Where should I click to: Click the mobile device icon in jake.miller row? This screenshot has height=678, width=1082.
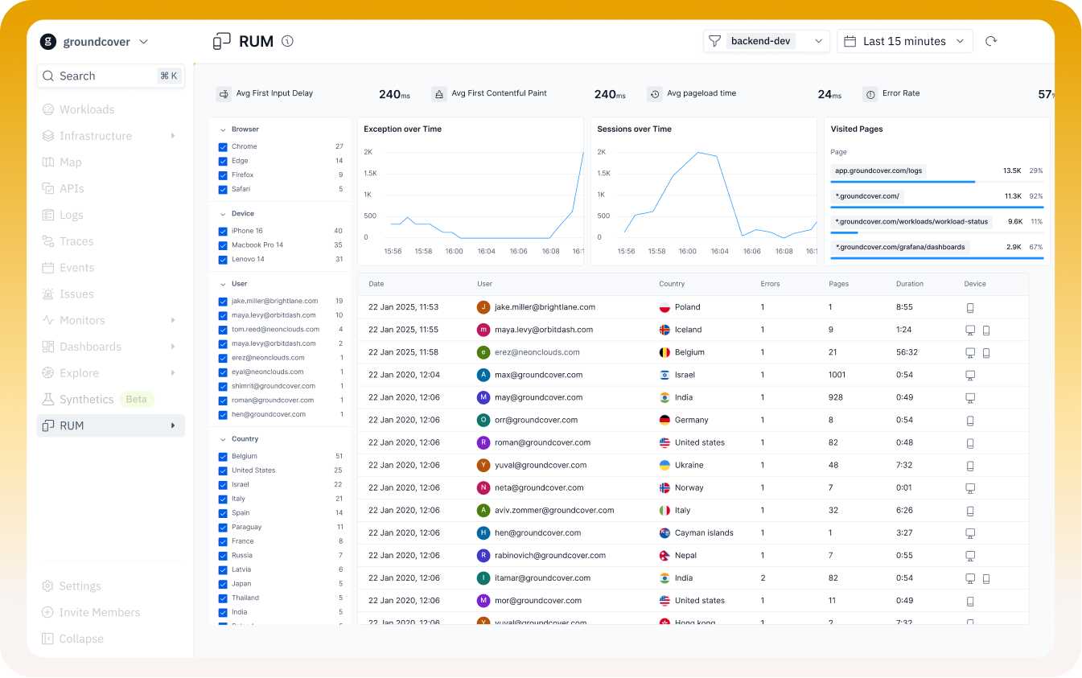point(970,307)
